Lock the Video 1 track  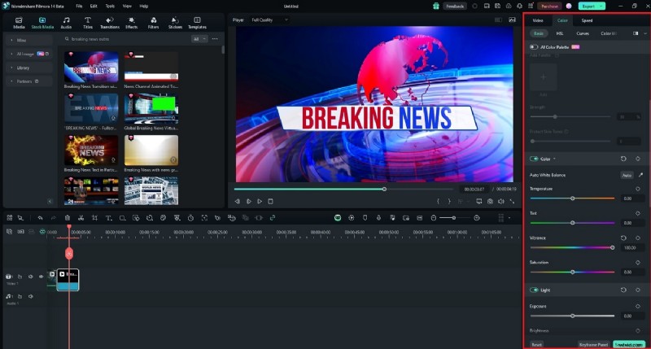(x=20, y=277)
